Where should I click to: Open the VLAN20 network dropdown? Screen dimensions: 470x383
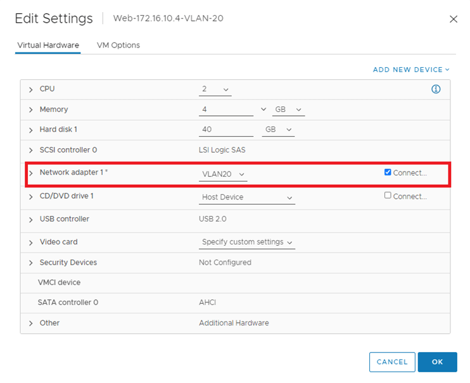(223, 174)
